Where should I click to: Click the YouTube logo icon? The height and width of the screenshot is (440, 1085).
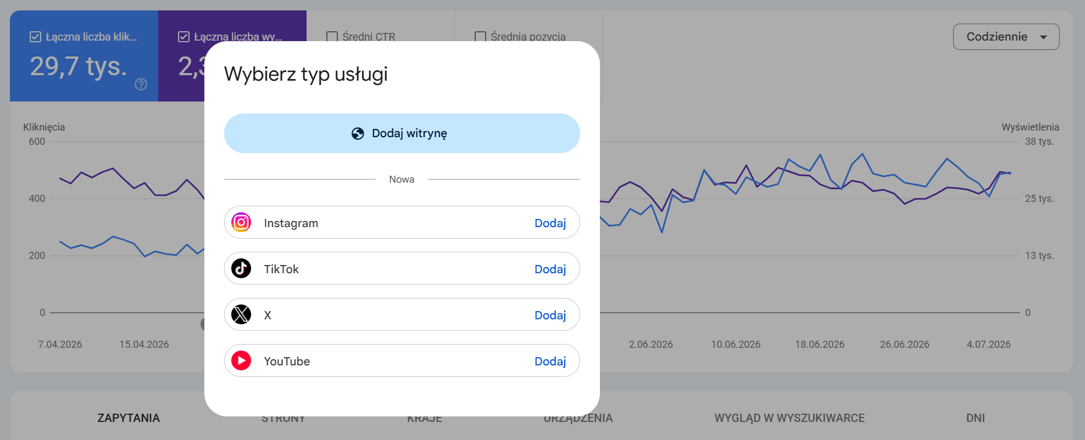pyautogui.click(x=241, y=360)
